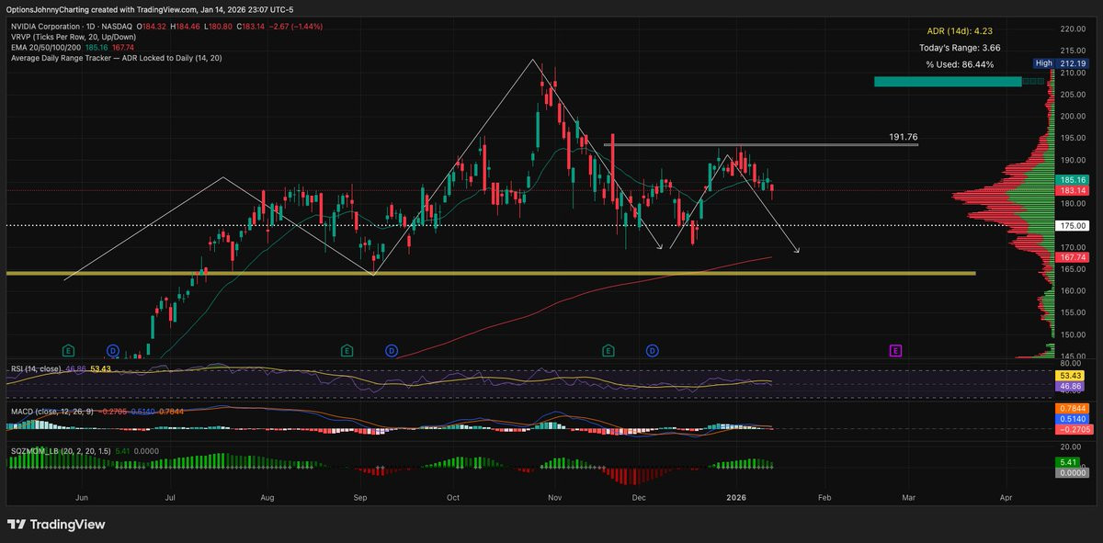This screenshot has width=1103, height=543.
Task: Open the earnings marker between August and September
Action: pos(347,350)
